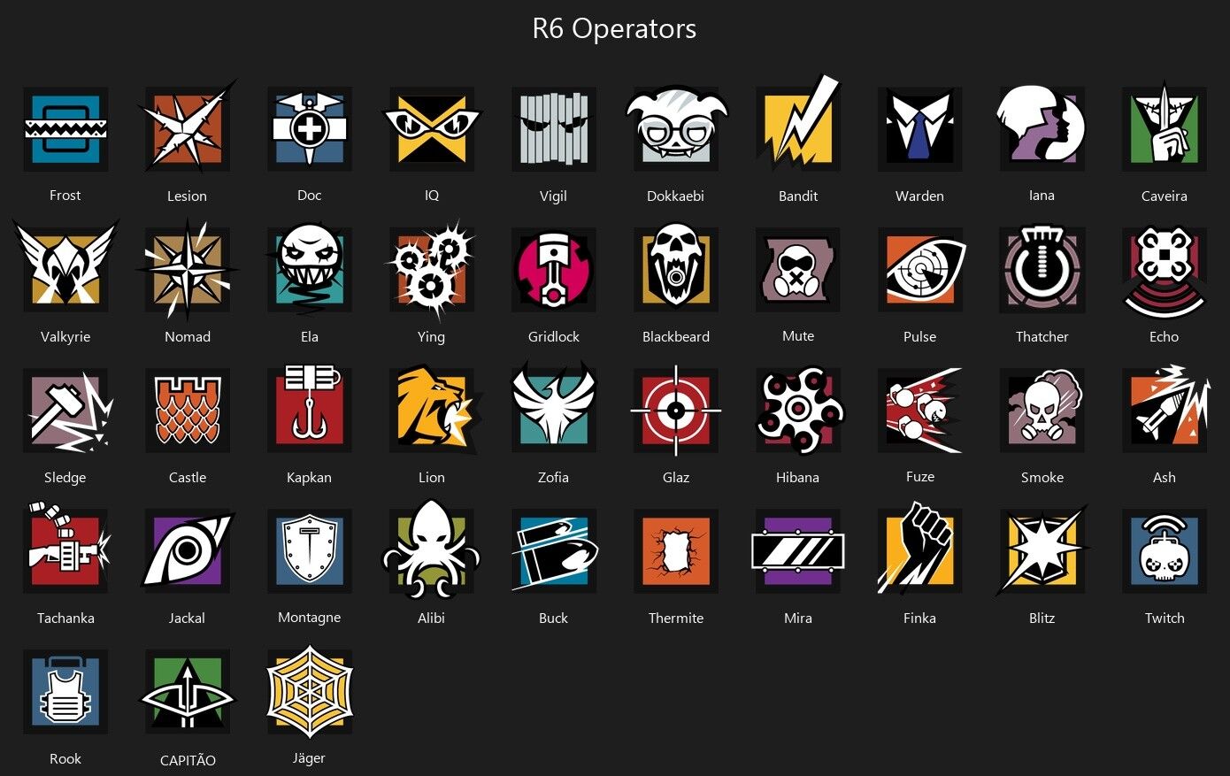Choose the Rook armor vest icon
Image resolution: width=1230 pixels, height=776 pixels.
[65, 692]
